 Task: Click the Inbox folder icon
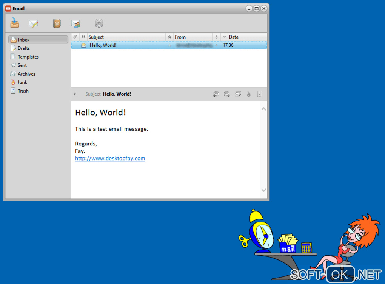pos(14,40)
